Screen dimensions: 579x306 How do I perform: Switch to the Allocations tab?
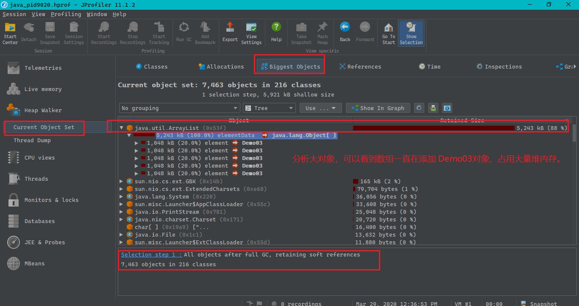coord(221,66)
